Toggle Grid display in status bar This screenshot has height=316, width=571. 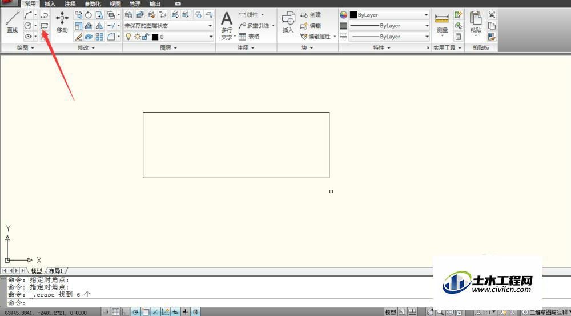coord(115,312)
